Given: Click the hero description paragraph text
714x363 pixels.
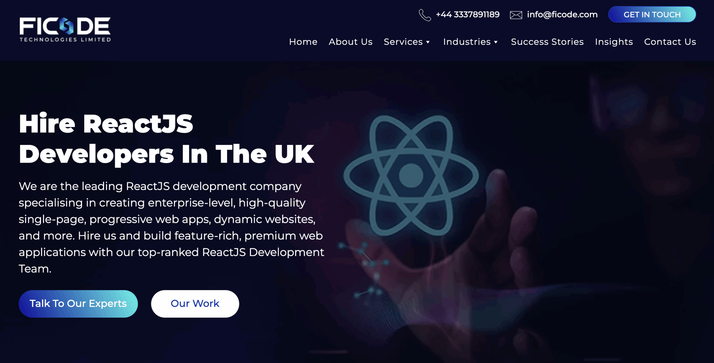Looking at the screenshot, I should 172,227.
